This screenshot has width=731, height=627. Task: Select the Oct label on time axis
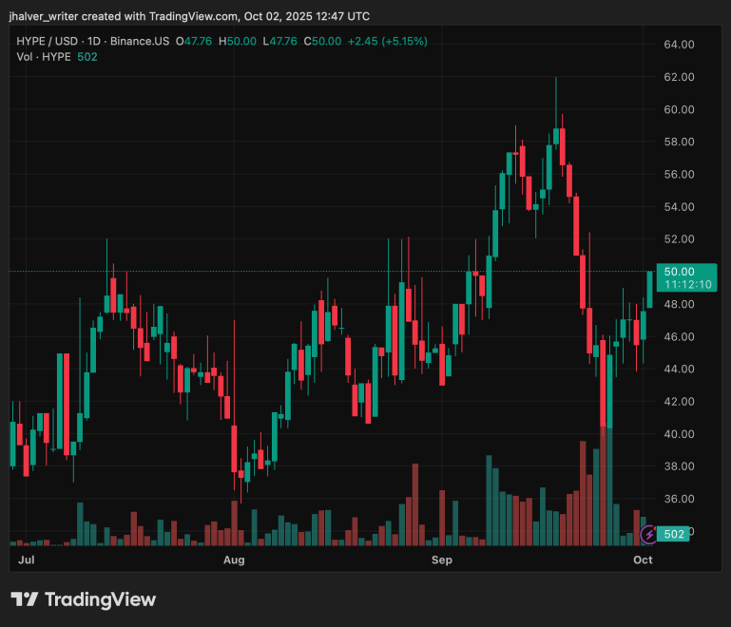[643, 560]
